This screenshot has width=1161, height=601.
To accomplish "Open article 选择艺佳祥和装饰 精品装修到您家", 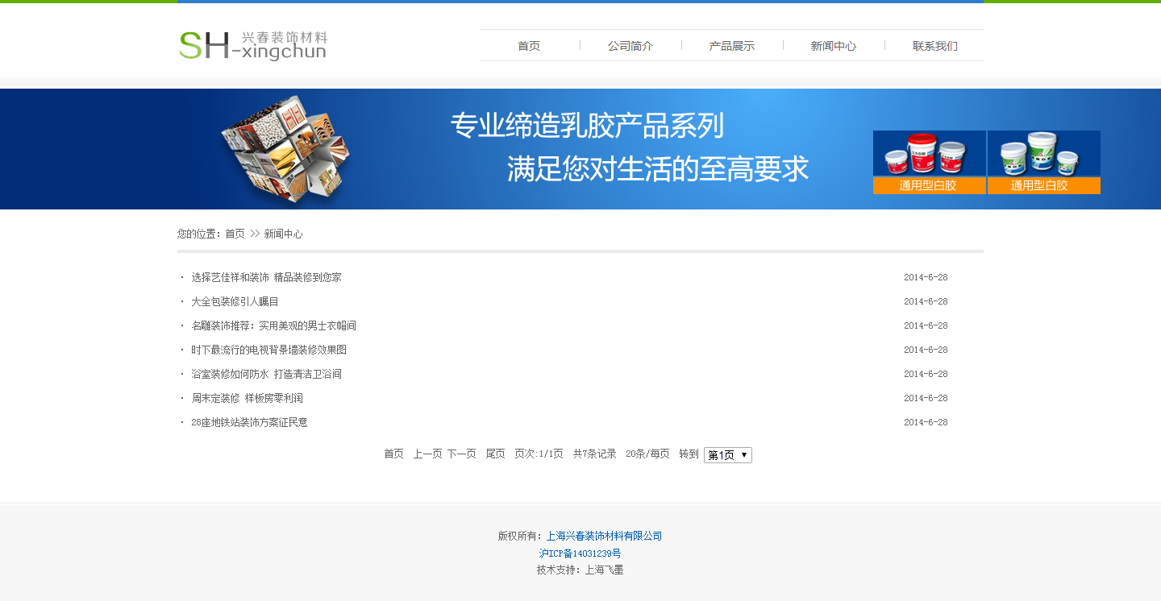I will pyautogui.click(x=266, y=277).
